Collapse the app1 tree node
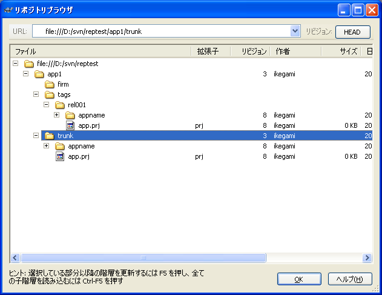Image resolution: width=382 pixels, height=295 pixels. pos(25,74)
